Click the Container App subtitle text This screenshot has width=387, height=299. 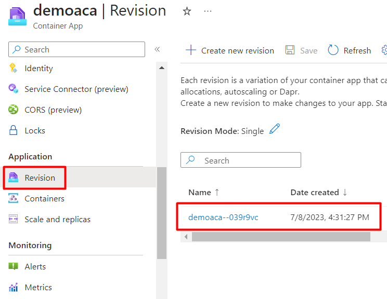coord(58,26)
